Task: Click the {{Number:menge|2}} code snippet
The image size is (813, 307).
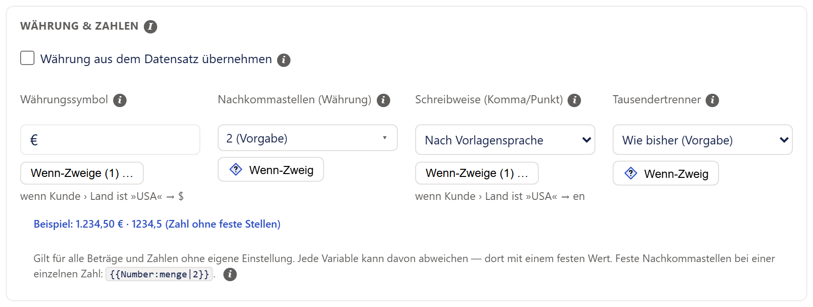Action: [159, 274]
